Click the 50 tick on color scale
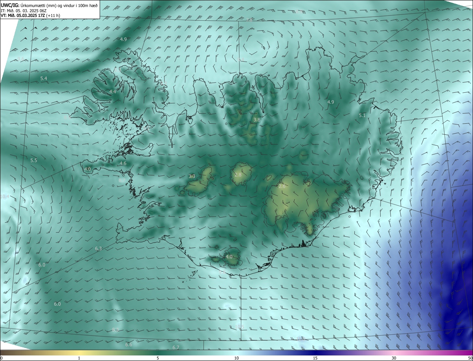 [470, 358]
